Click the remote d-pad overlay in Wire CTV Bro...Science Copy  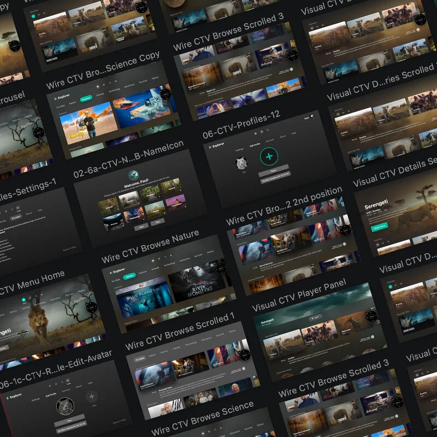(x=166, y=94)
